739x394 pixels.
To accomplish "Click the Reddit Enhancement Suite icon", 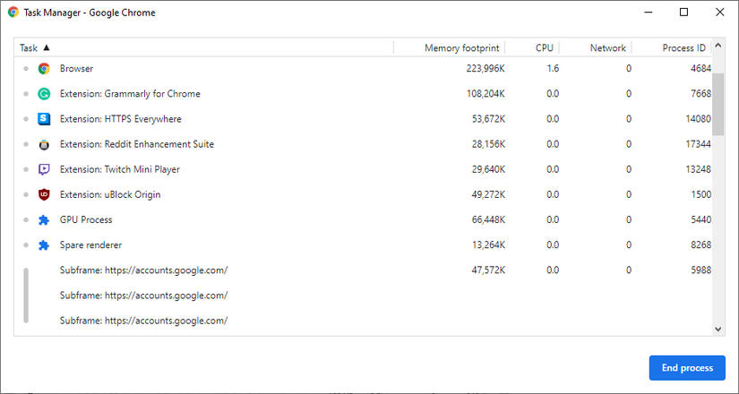I will click(44, 144).
